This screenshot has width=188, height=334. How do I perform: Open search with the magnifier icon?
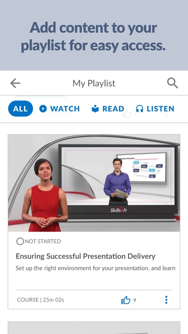tap(172, 83)
